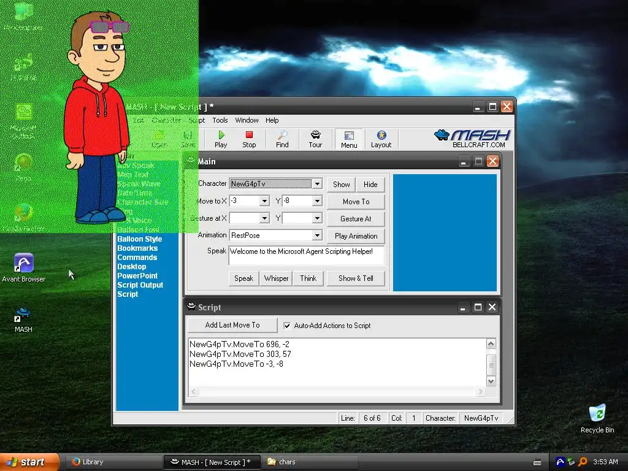This screenshot has width=628, height=471.
Task: Click the magnifier tray icon
Action: (x=583, y=462)
